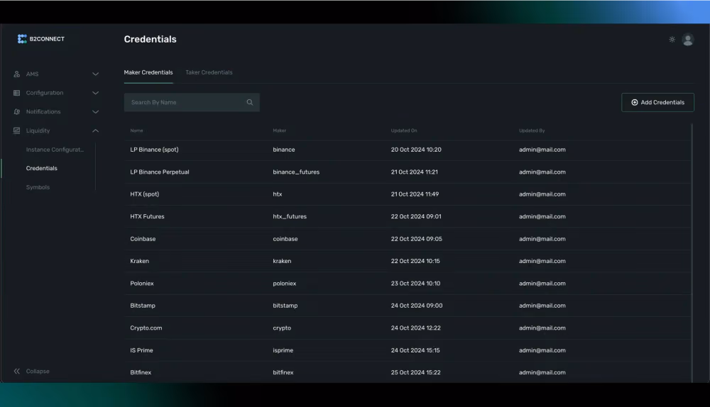
Task: Open the HTX (spot) credential
Action: pyautogui.click(x=144, y=194)
